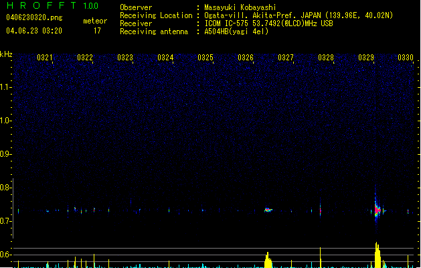Select the filename 0406230320.png
Screen dimensions: 421x268
(x=34, y=17)
